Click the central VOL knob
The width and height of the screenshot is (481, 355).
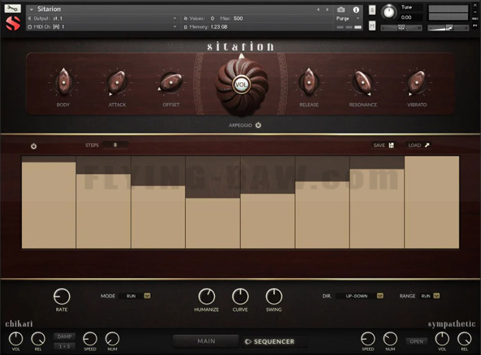tap(241, 85)
